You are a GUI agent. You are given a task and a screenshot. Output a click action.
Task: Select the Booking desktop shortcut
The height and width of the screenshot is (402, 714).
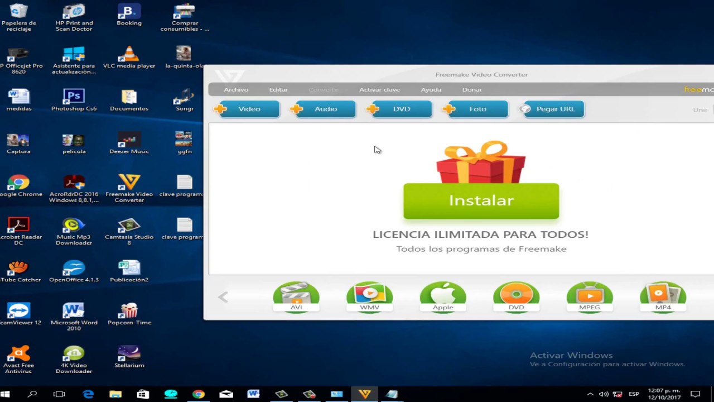(x=129, y=15)
